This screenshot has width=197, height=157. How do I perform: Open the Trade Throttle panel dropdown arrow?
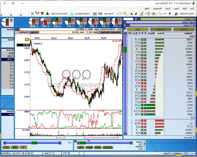click(x=125, y=22)
